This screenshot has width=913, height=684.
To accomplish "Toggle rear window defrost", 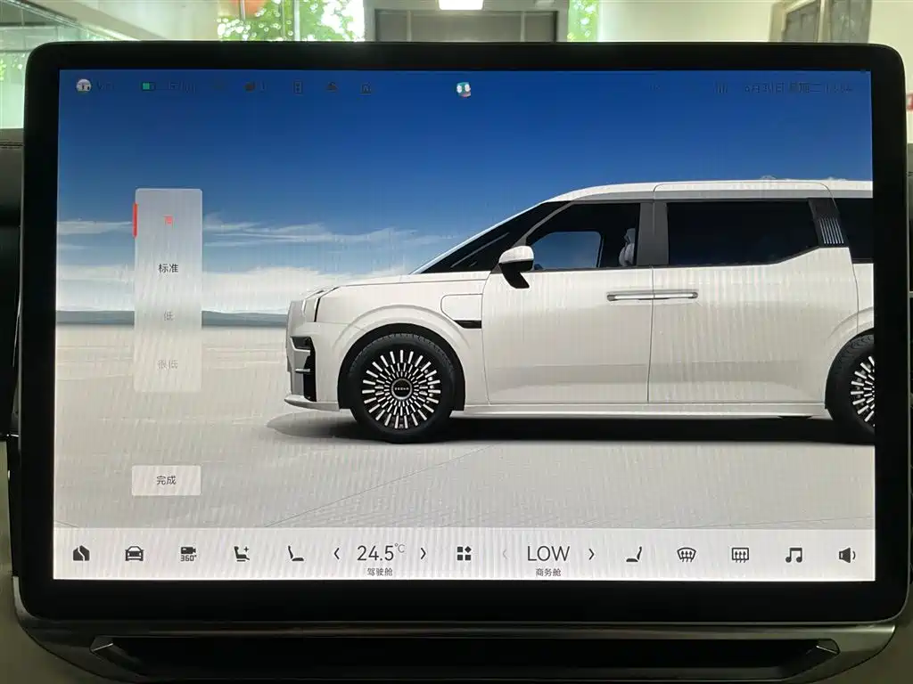I will click(x=740, y=555).
